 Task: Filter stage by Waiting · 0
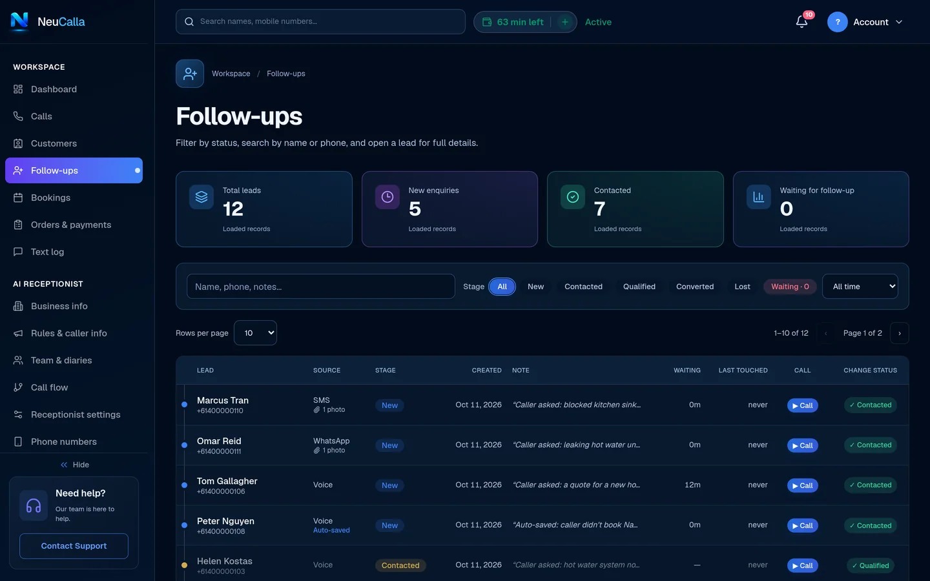790,287
